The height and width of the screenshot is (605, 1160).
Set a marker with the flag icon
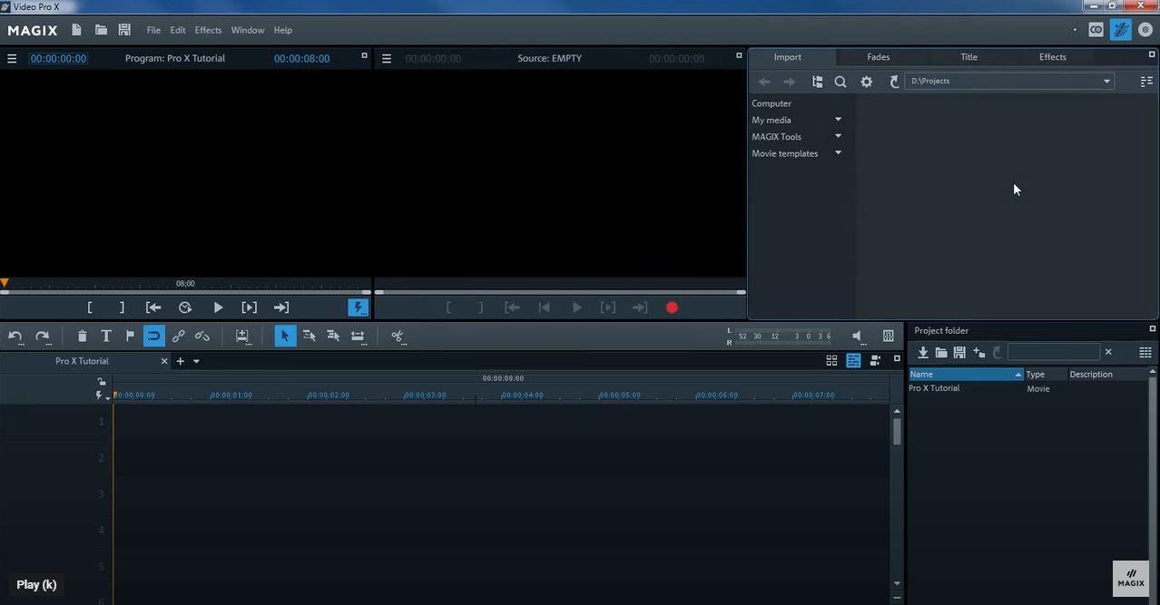(130, 336)
